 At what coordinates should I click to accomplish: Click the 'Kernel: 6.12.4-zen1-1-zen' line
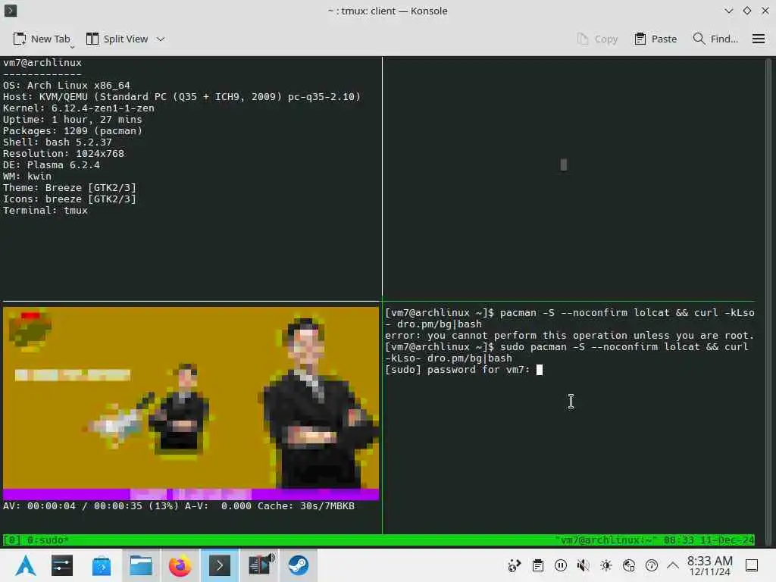79,108
